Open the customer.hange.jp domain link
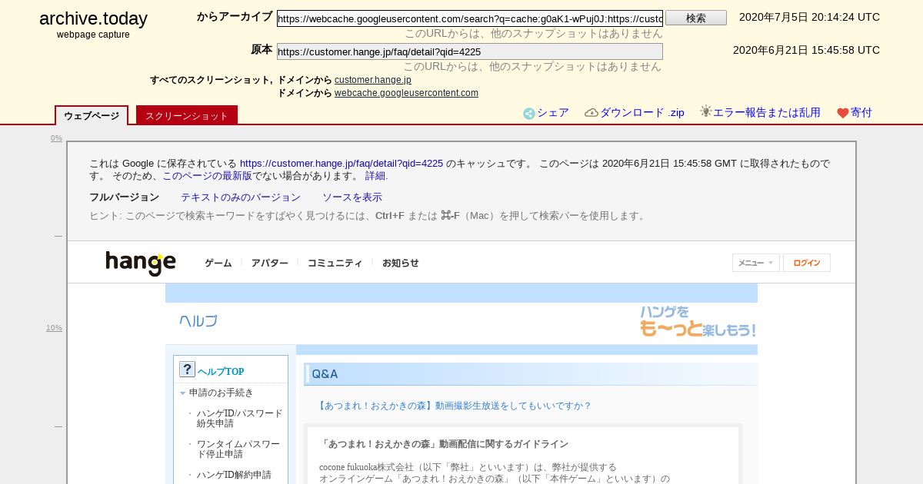 click(x=373, y=80)
